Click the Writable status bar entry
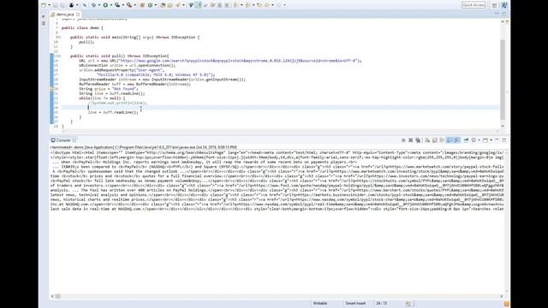 319,304
